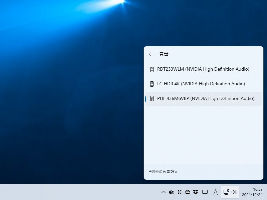Open the Dropbox tray icon
Image resolution: width=267 pixels, height=200 pixels.
point(196,192)
